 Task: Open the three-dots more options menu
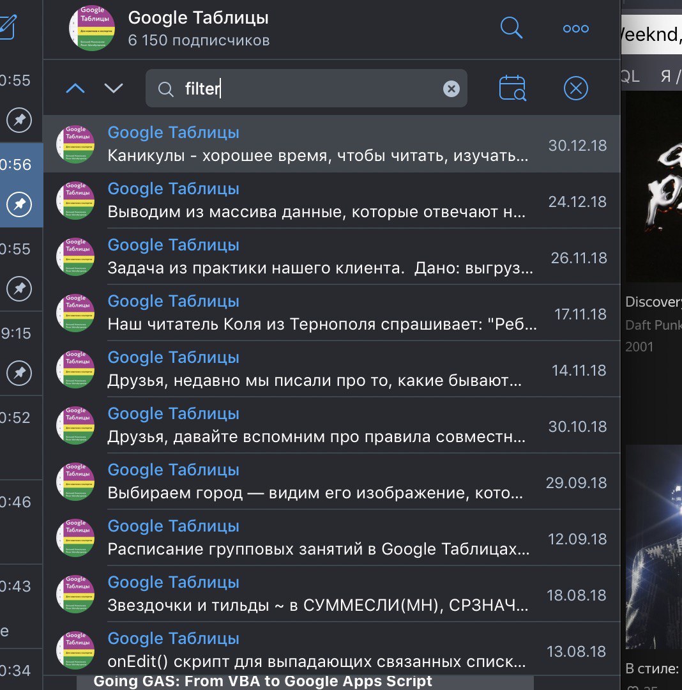click(x=575, y=29)
